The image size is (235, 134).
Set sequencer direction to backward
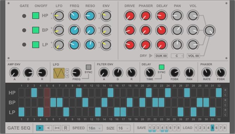click(48, 128)
